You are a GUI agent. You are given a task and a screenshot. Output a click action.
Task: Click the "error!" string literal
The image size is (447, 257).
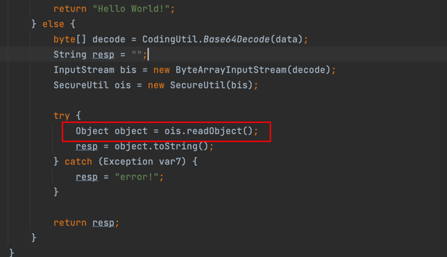tap(136, 177)
